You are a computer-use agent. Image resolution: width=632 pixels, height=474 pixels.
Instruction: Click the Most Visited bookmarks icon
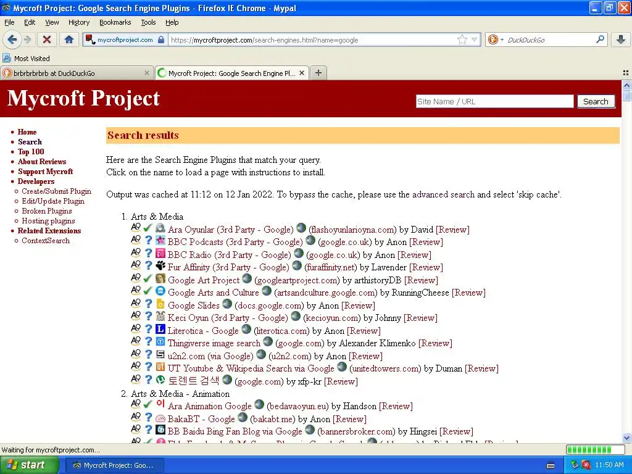6,58
